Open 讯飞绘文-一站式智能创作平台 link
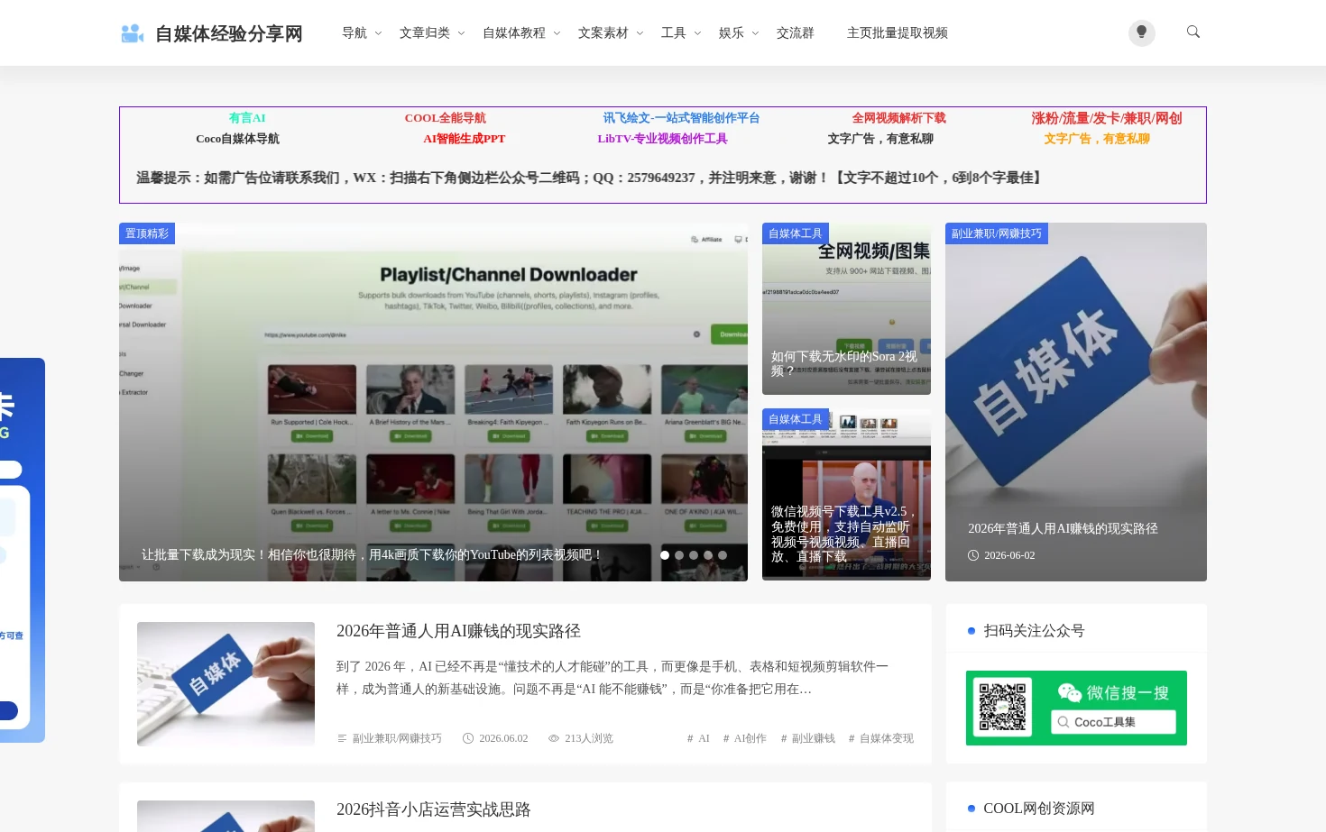This screenshot has height=832, width=1326. pos(682,118)
